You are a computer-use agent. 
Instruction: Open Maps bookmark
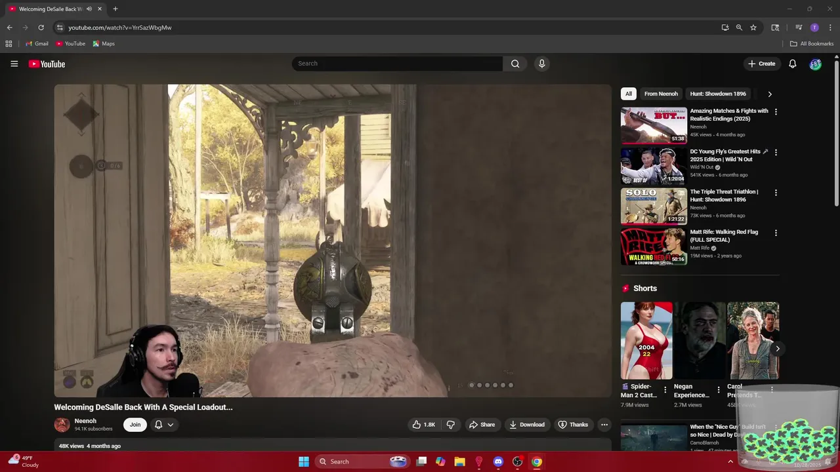104,44
